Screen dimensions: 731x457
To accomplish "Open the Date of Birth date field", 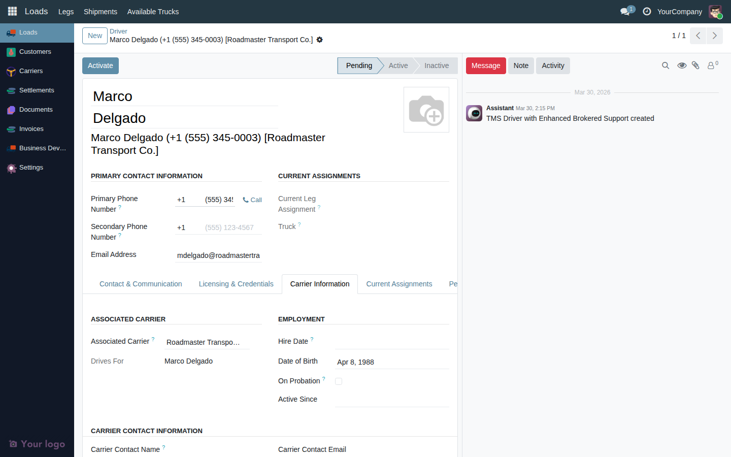I will (392, 362).
